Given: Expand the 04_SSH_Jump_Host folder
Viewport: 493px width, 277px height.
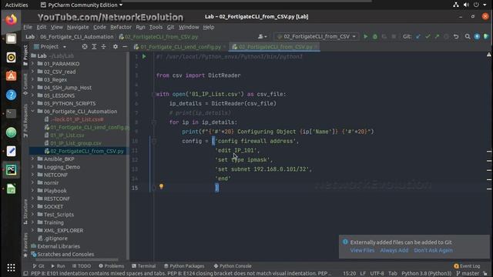Looking at the screenshot, I should point(32,88).
